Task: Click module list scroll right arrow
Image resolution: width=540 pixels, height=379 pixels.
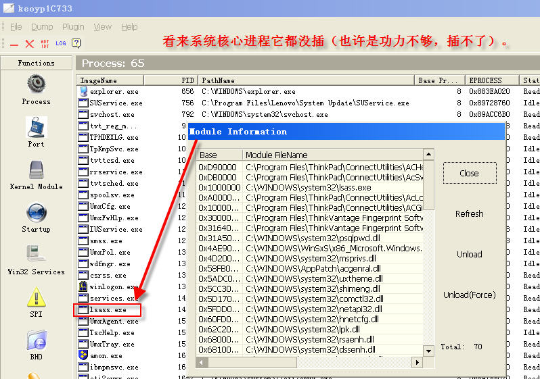Action: 417,362
